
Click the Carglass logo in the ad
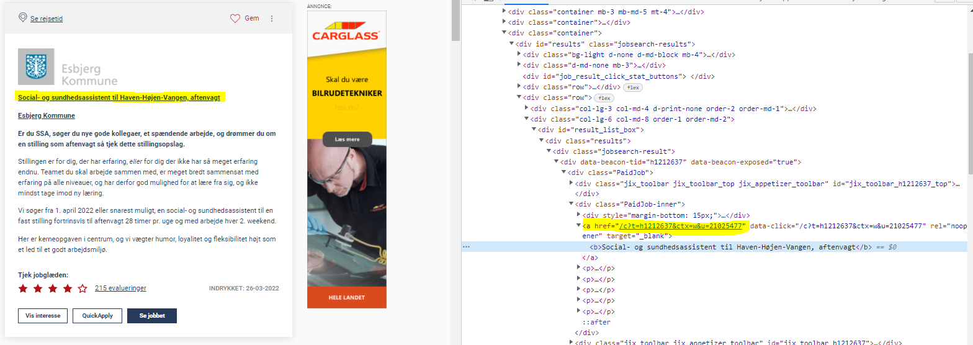[x=347, y=31]
